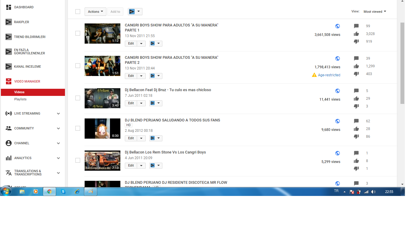Viewport: 407px width, 228px height.
Task: Click comments icon for CANGRI BOYS PARTE 1
Action: [x=356, y=26]
